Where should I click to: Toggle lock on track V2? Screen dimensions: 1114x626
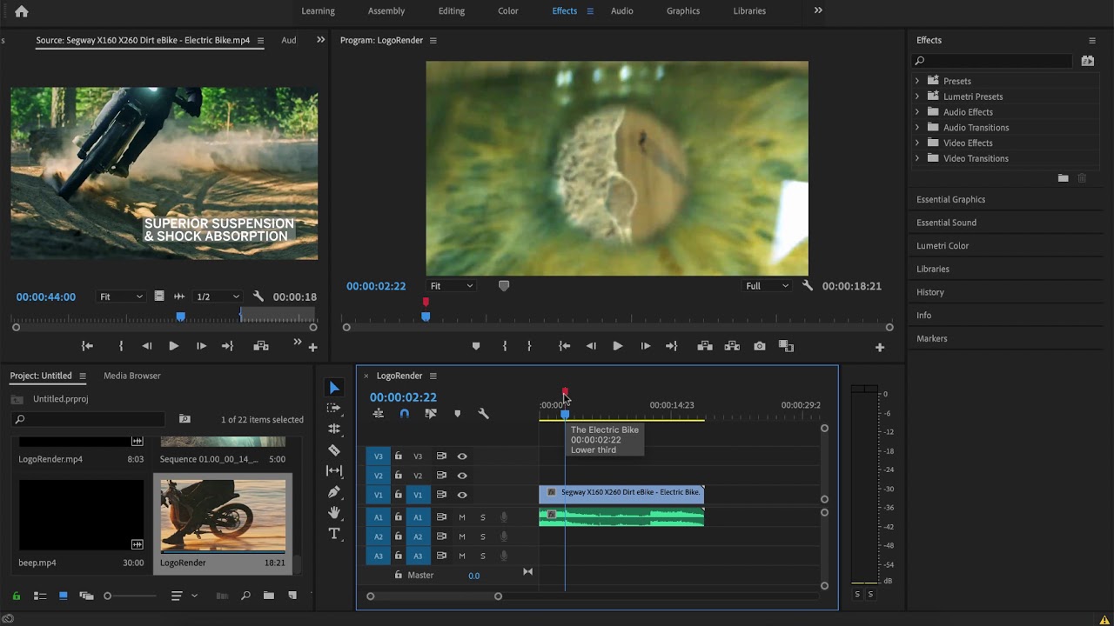pos(399,476)
